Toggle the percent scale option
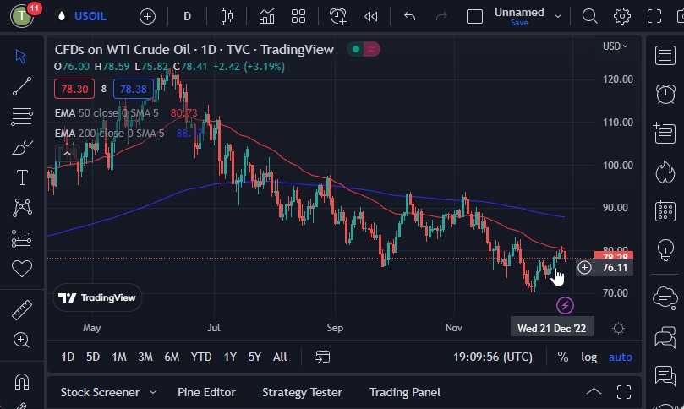The width and height of the screenshot is (684, 409). tap(563, 357)
